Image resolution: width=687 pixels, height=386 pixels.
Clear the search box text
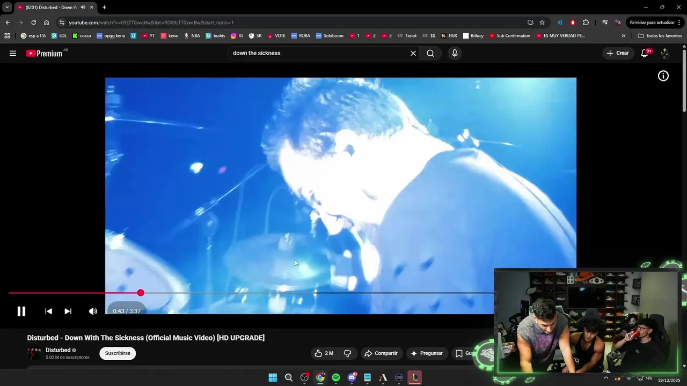click(x=413, y=53)
